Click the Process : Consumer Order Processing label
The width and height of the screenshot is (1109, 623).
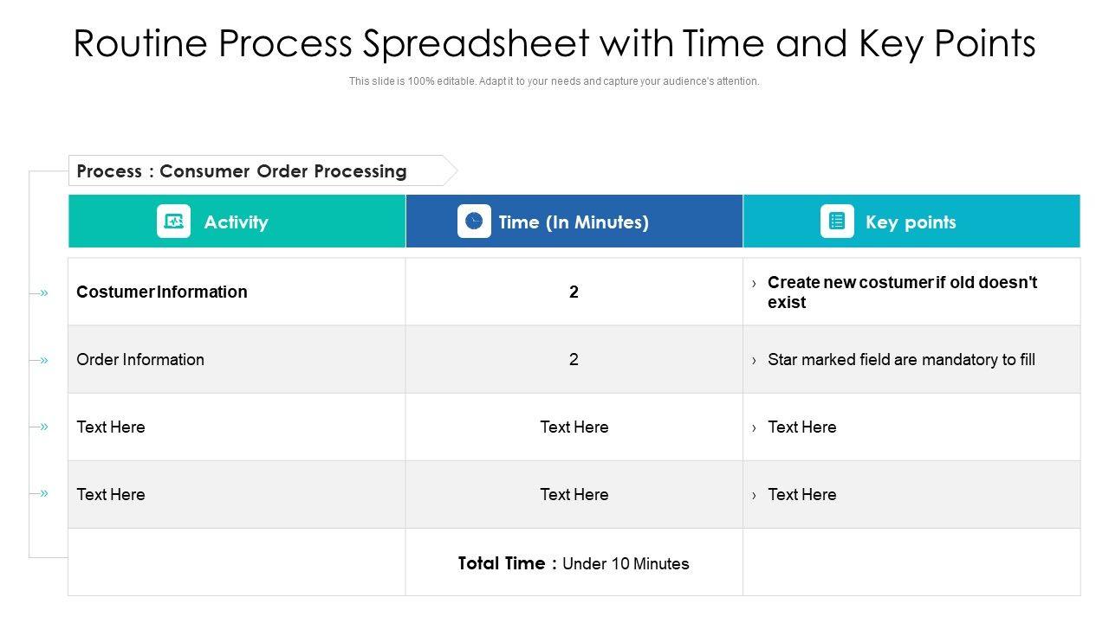(242, 171)
